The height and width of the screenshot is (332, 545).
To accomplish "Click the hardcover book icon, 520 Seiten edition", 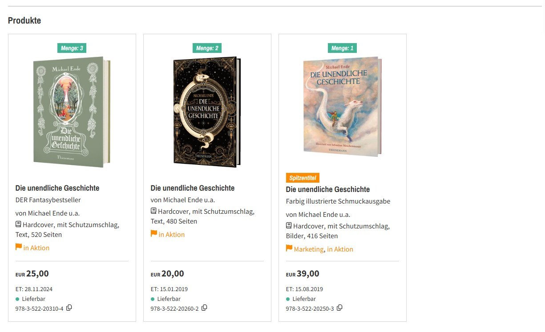I will (19, 224).
